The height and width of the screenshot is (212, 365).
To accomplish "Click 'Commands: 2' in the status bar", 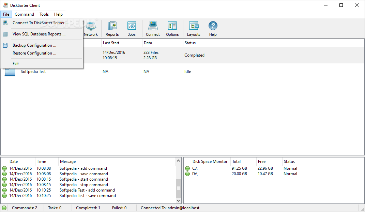I will point(25,208).
